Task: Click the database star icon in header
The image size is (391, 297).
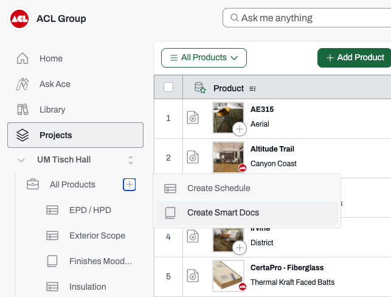Action: click(x=200, y=88)
